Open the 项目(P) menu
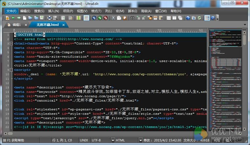 pos(68,11)
